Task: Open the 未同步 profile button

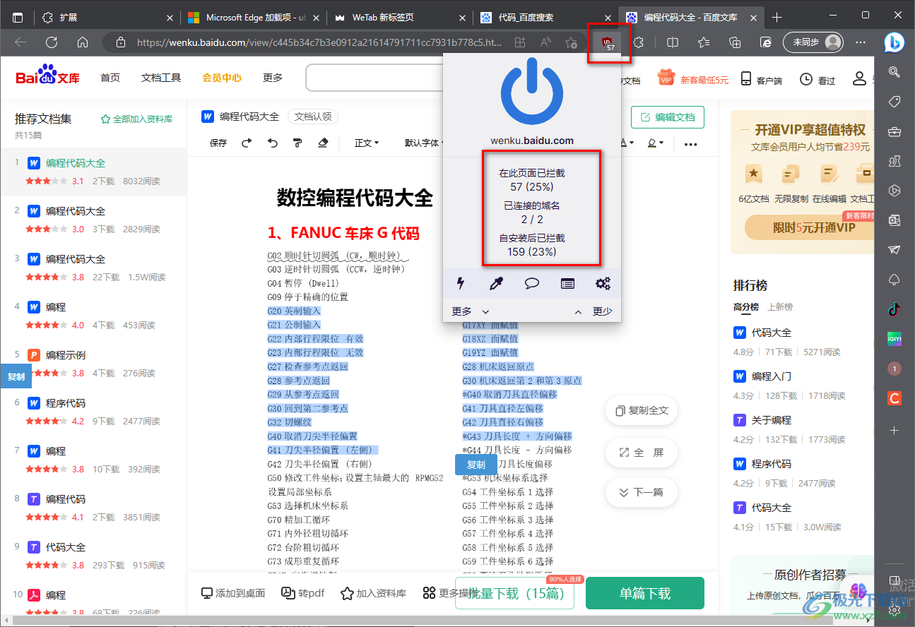Action: tap(813, 42)
